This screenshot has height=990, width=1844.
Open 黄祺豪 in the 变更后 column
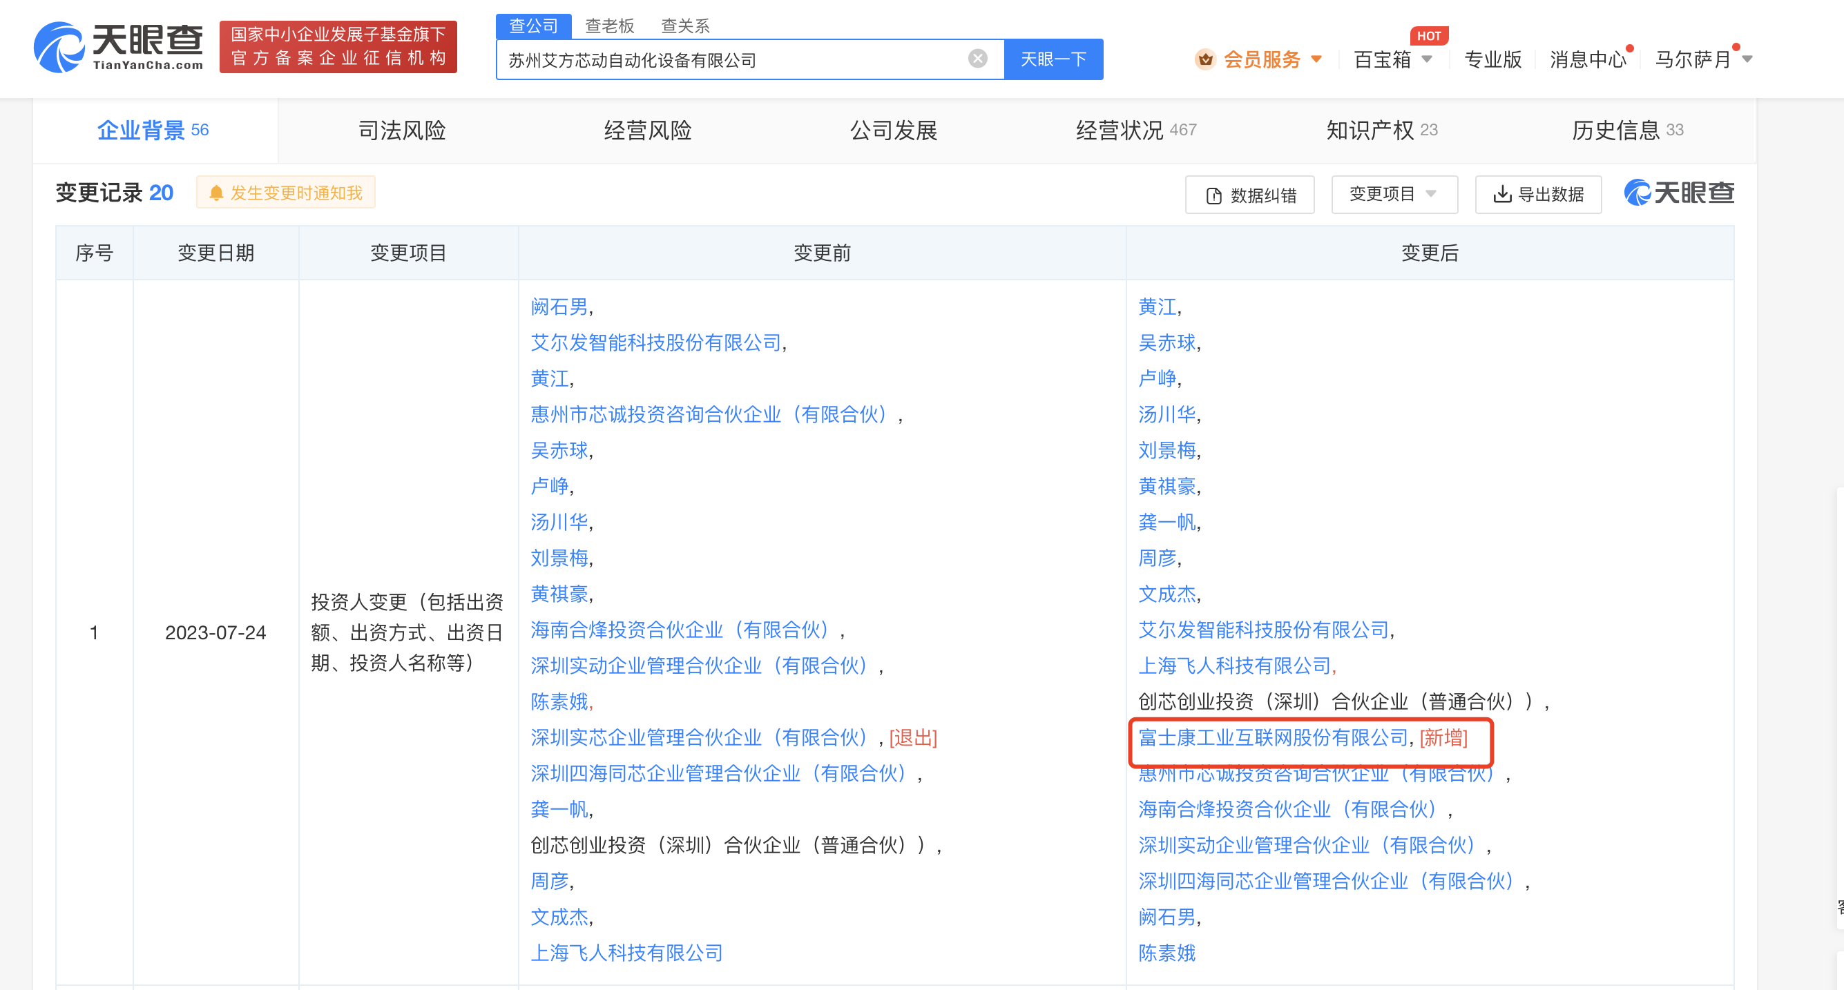(x=1166, y=487)
